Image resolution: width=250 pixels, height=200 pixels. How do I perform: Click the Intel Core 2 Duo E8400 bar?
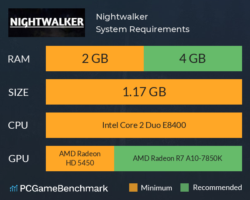click(144, 125)
